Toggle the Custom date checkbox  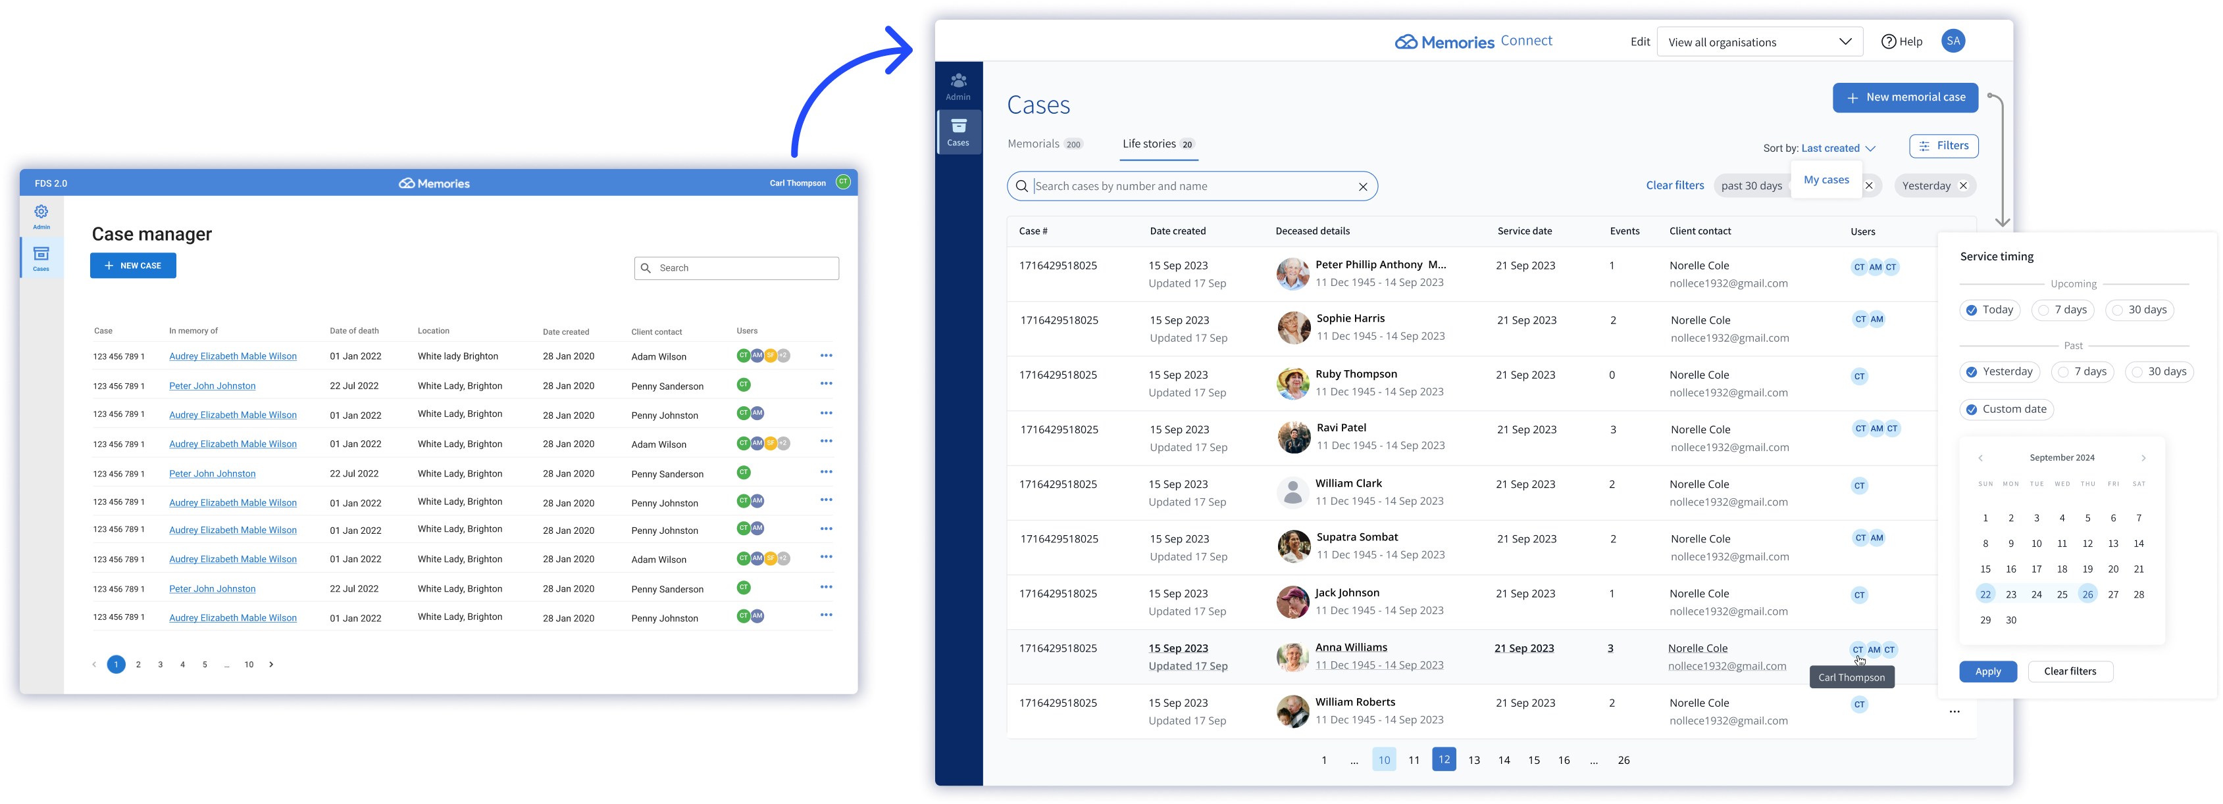click(1972, 410)
